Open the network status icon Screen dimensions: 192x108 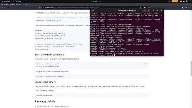tap(181, 1)
